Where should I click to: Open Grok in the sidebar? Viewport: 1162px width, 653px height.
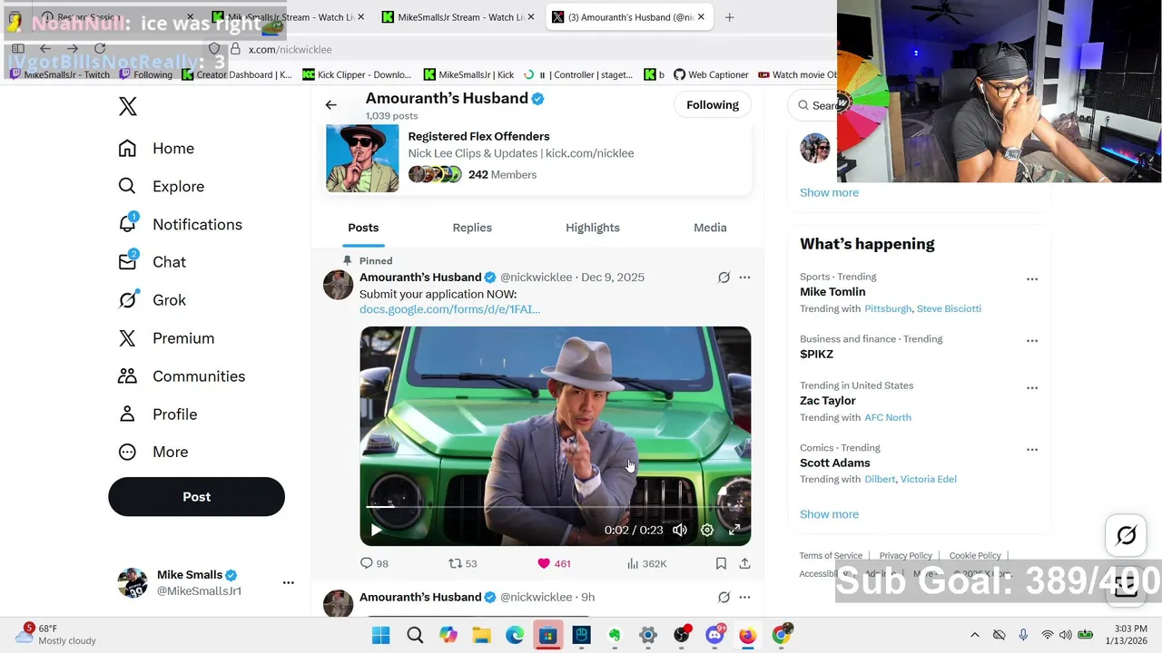click(x=152, y=300)
